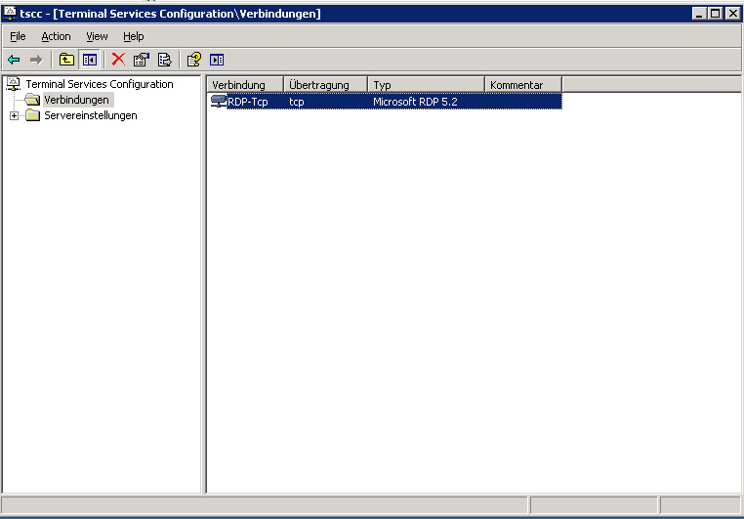Open Properties via the toolbar icon
Viewport: 744px width, 519px height.
[x=142, y=60]
